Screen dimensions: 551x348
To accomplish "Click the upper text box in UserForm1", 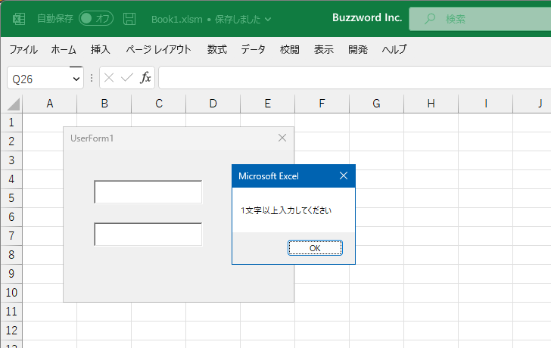I will pyautogui.click(x=148, y=191).
